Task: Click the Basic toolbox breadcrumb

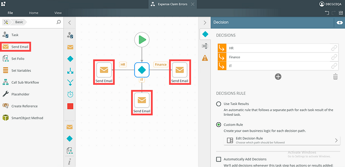Action: [19, 22]
